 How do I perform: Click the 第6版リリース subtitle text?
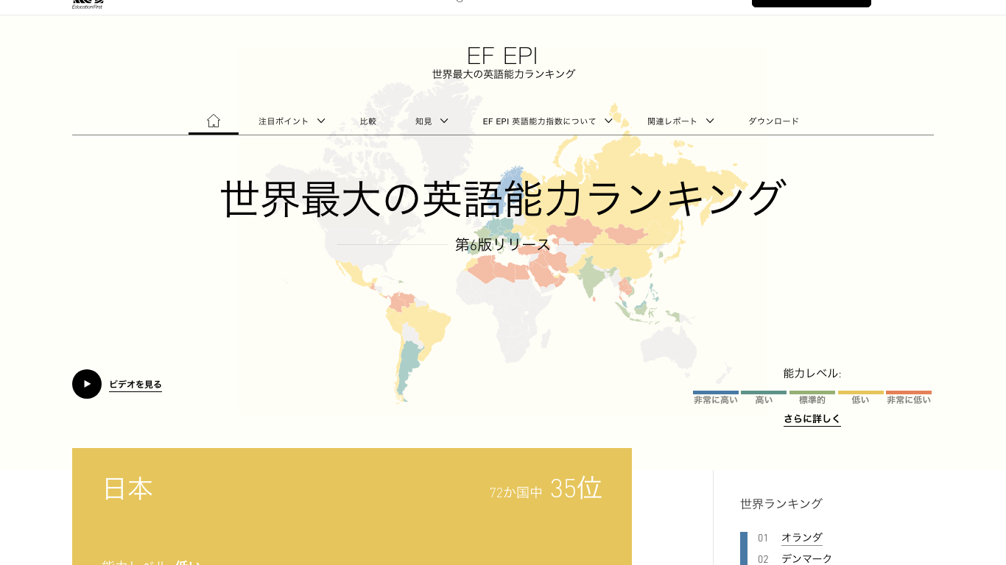(x=503, y=244)
